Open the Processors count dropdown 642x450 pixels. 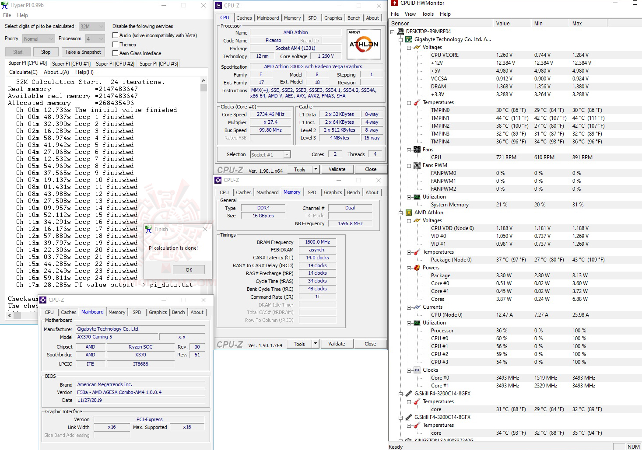pyautogui.click(x=95, y=39)
